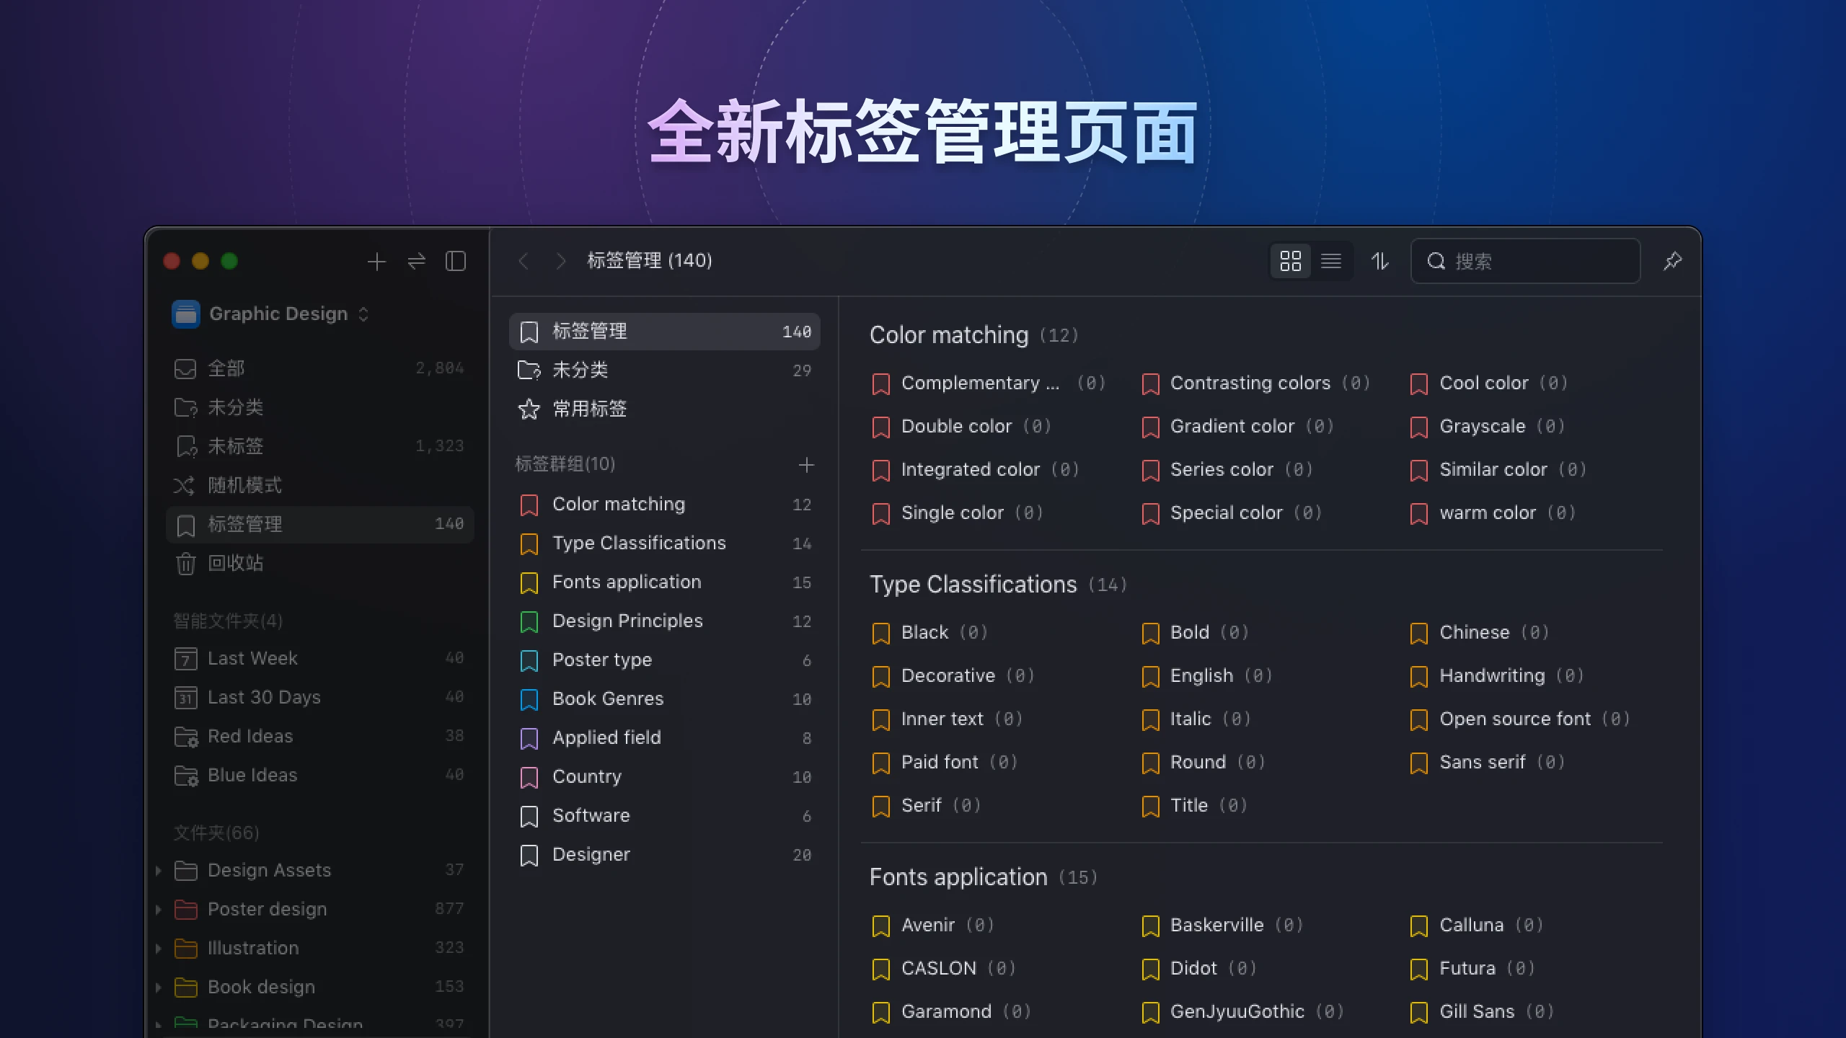Select the Fonts application tag group

tap(664, 582)
